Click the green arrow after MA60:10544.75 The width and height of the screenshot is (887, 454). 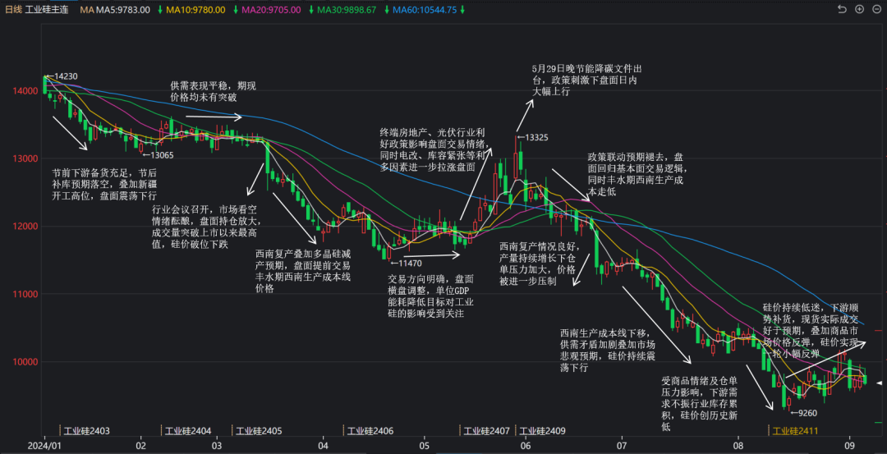462,10
